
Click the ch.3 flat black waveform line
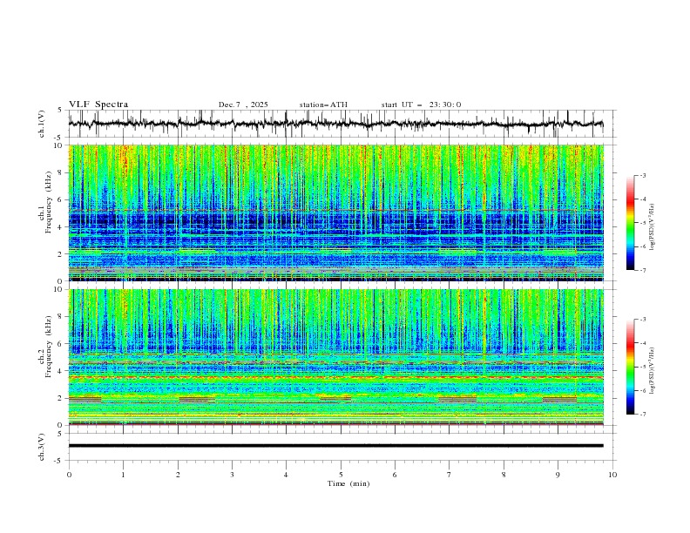pos(340,446)
